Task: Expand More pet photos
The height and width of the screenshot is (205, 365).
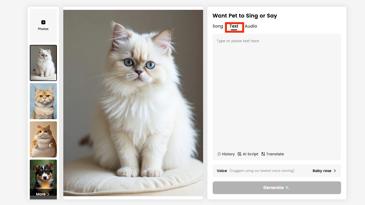Action: coord(43,194)
